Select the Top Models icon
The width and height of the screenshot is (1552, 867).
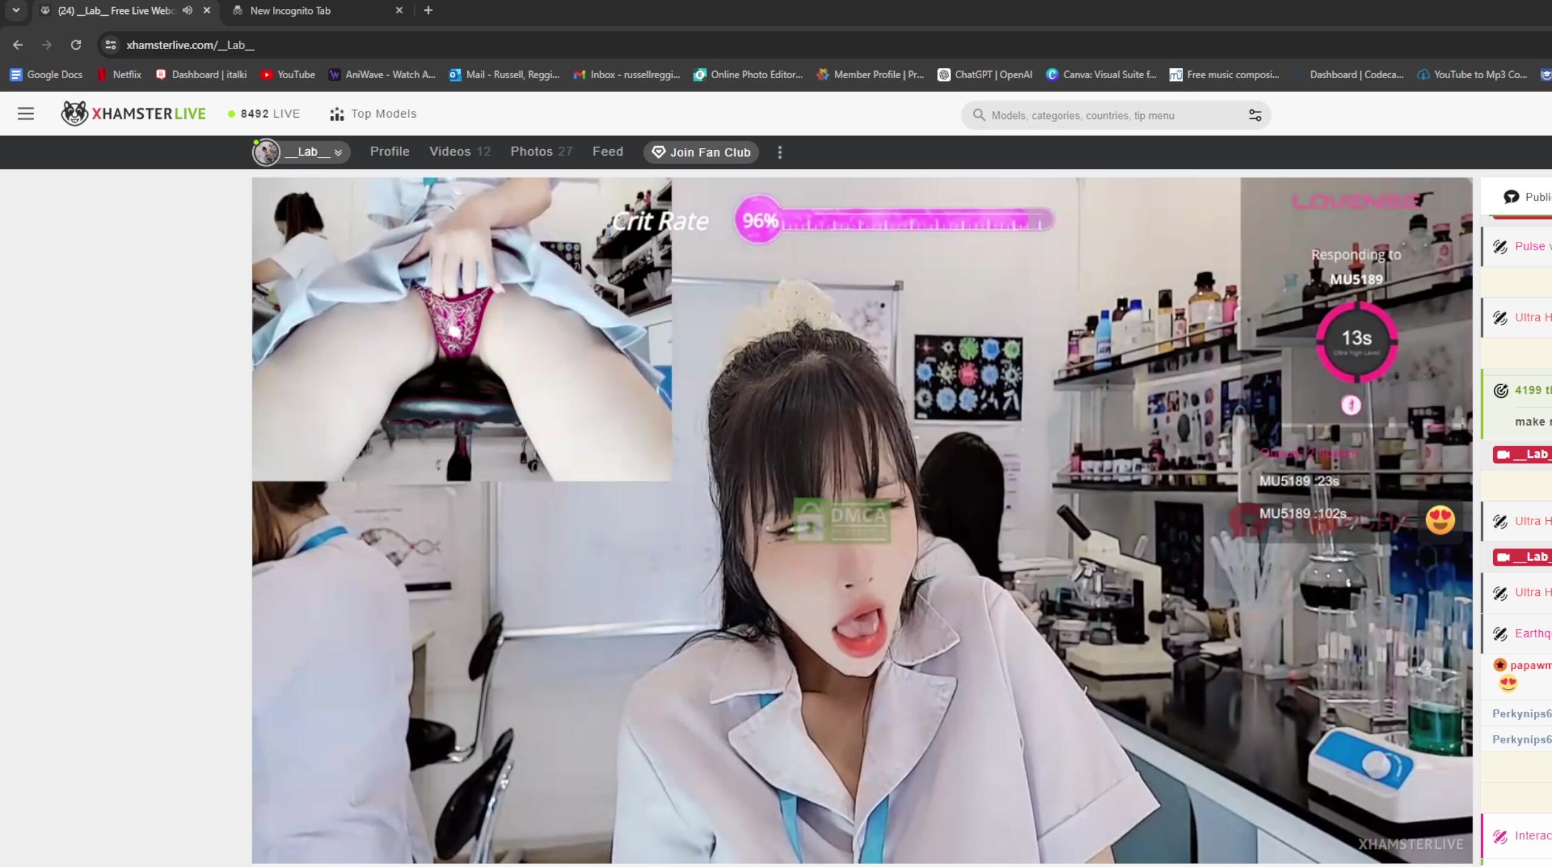[335, 114]
